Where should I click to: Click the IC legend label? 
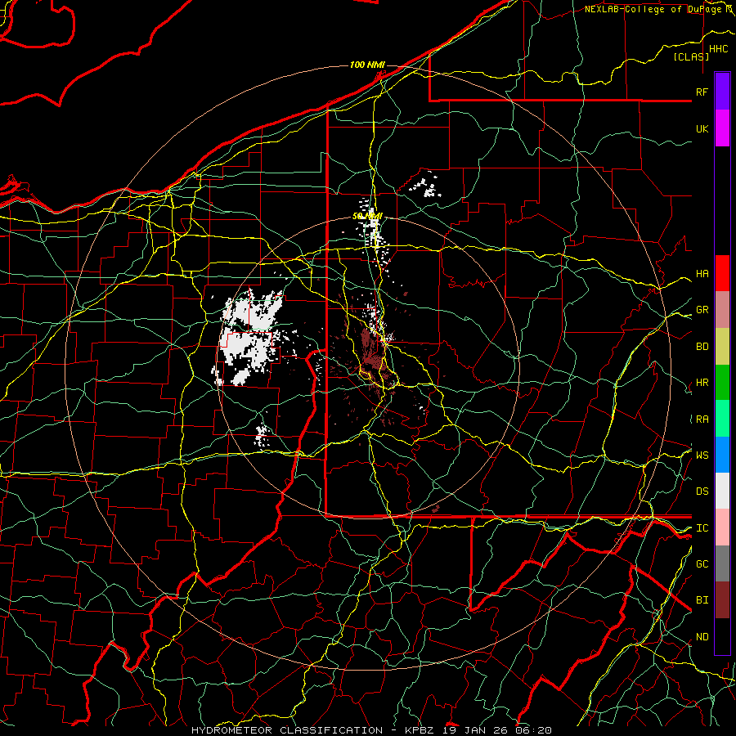702,528
